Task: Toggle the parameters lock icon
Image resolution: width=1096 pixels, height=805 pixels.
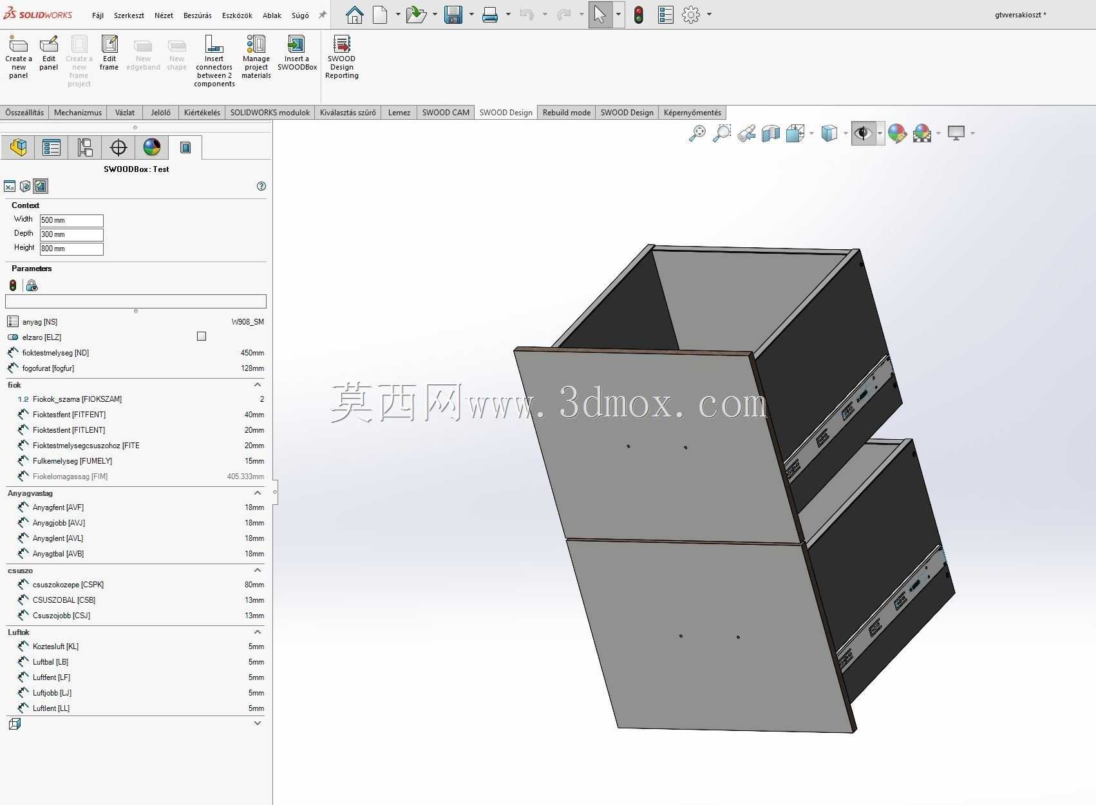Action: tap(32, 285)
